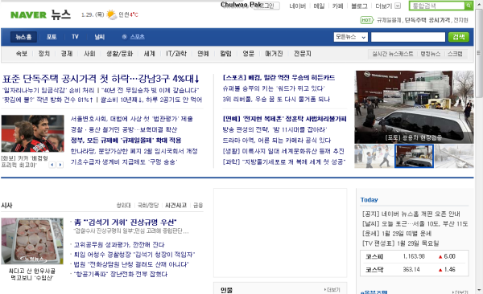
Task: Select the IT/과학 category
Action: point(176,54)
